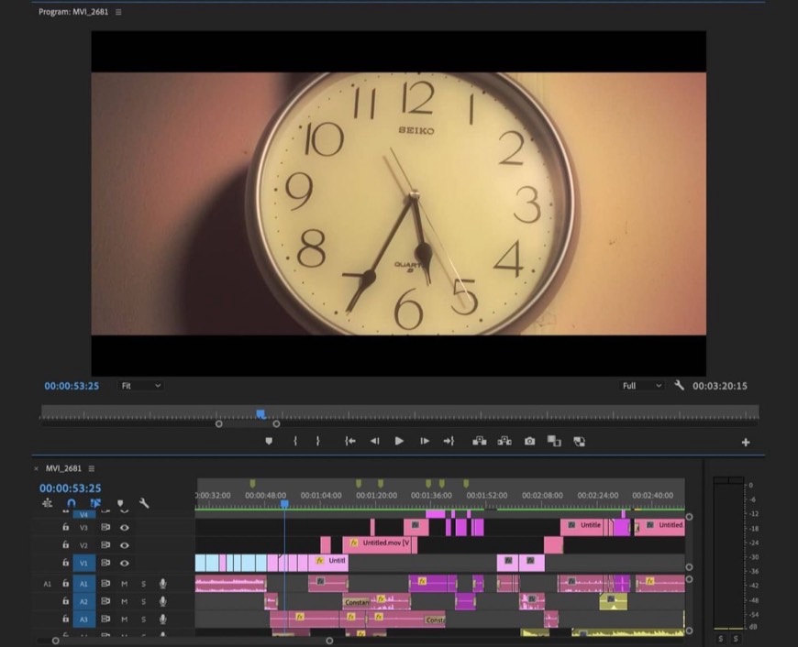
Task: Mute audio track A3
Action: tap(124, 620)
